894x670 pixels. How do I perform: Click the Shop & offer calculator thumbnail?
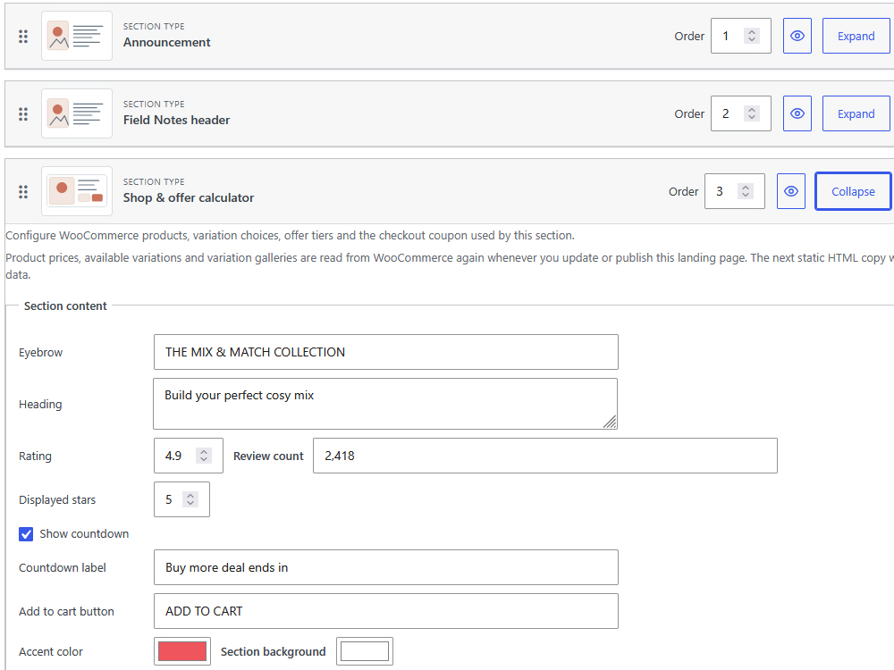pyautogui.click(x=77, y=191)
